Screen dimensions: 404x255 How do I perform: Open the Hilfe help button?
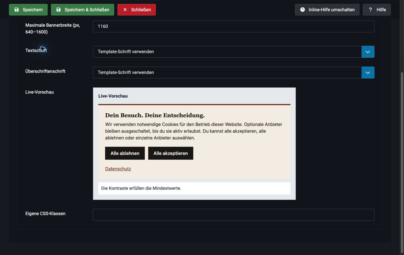pyautogui.click(x=377, y=10)
